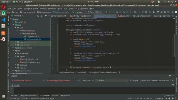Hide the Project panel with minus icon
This screenshot has height=100, width=178.
(49, 16)
